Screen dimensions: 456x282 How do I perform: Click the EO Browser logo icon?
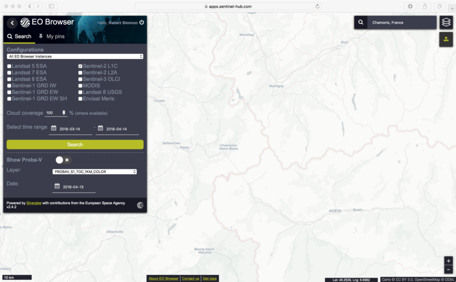click(25, 22)
